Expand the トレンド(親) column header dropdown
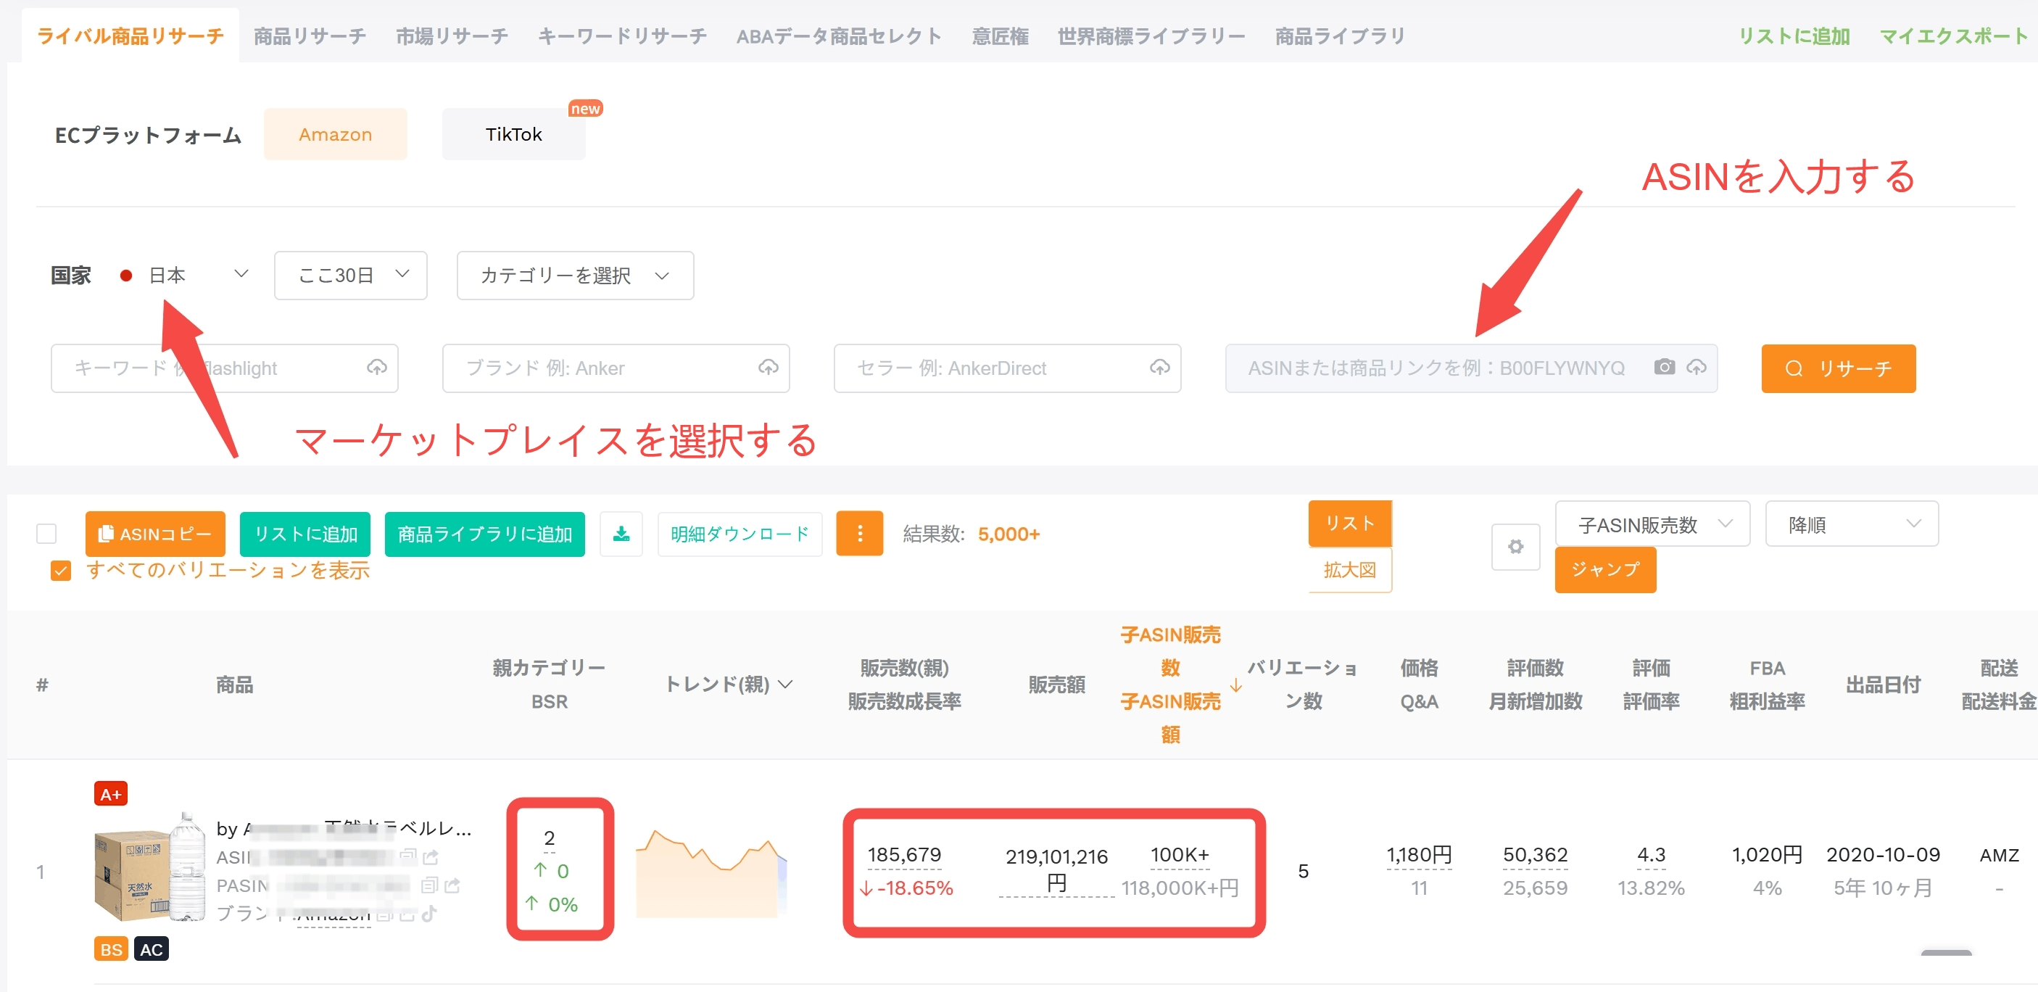Viewport: 2038px width, 992px height. pos(784,685)
